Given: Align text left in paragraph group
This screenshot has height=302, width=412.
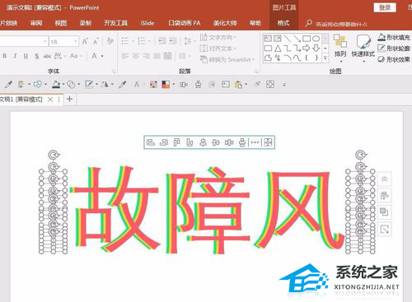Looking at the screenshot, I should (x=125, y=56).
